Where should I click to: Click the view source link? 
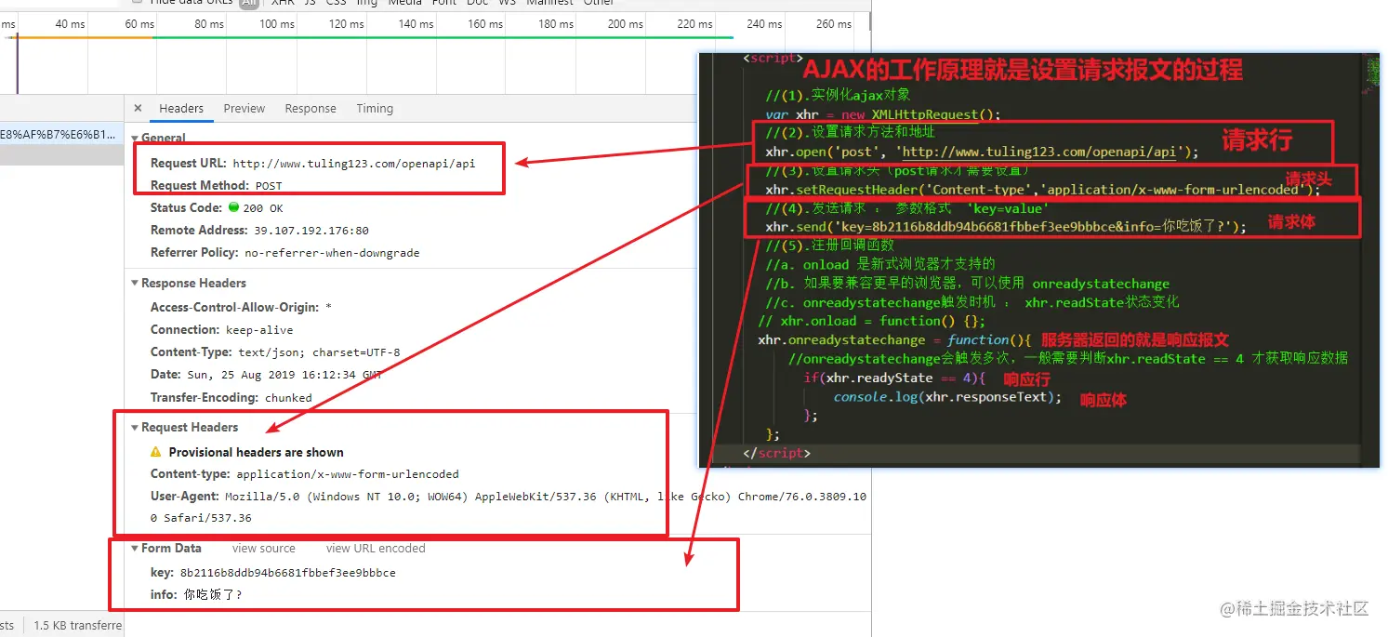click(x=264, y=549)
